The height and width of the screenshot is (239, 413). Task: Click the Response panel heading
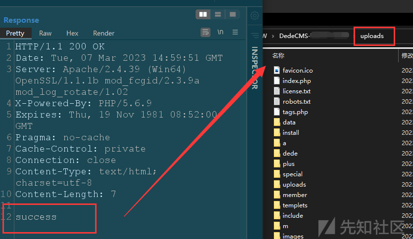point(21,20)
